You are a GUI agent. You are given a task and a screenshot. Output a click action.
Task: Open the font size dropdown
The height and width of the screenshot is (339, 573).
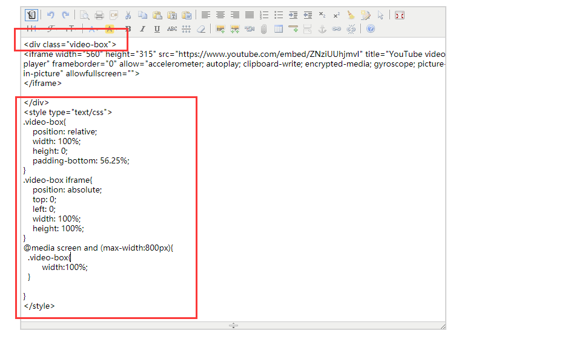tap(71, 28)
